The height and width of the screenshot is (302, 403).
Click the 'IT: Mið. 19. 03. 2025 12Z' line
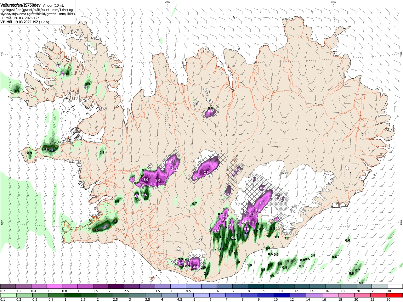20,18
